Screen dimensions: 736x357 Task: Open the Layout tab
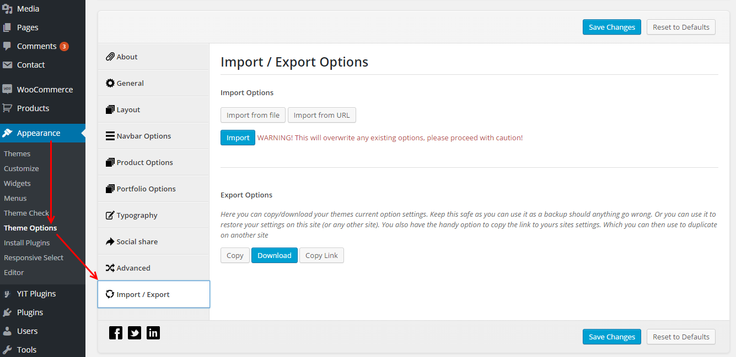(153, 109)
